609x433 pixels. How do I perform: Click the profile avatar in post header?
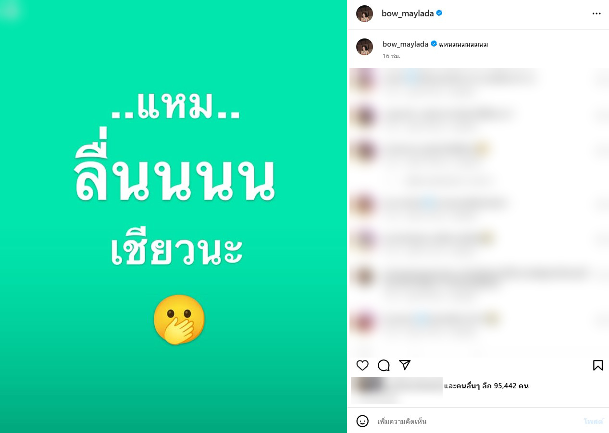(364, 13)
